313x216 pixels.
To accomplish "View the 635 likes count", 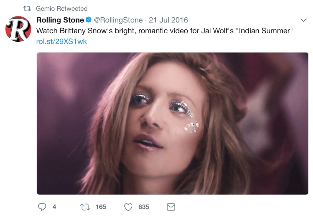I will (x=144, y=207).
